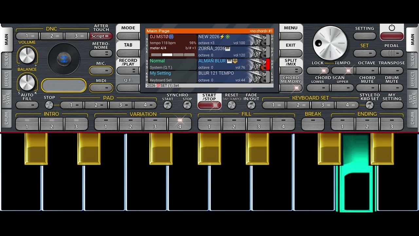Click Style to Kbd Set knob
The height and width of the screenshot is (236, 419).
coord(369,105)
